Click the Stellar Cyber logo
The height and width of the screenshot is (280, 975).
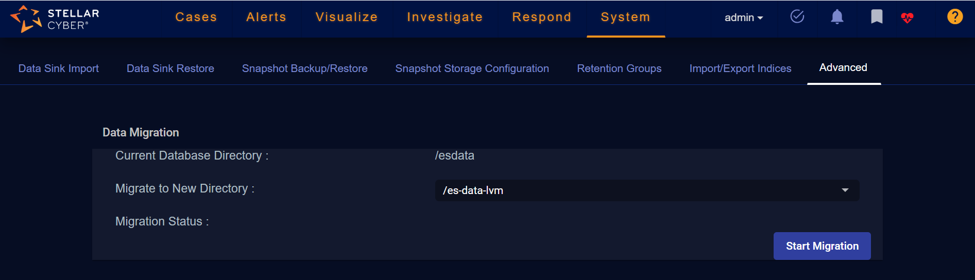(x=55, y=19)
